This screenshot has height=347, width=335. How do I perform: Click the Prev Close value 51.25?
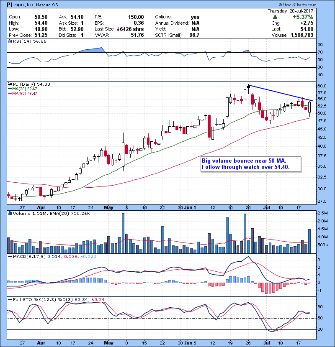(x=41, y=35)
